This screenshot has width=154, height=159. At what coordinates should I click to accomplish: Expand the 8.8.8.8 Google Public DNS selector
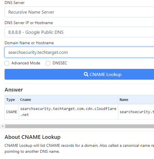79,32
